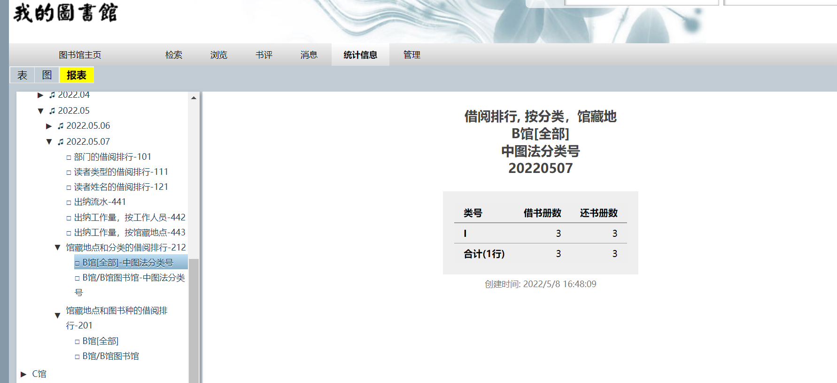Go to the 浏览 menu
This screenshot has width=837, height=383.
click(219, 55)
